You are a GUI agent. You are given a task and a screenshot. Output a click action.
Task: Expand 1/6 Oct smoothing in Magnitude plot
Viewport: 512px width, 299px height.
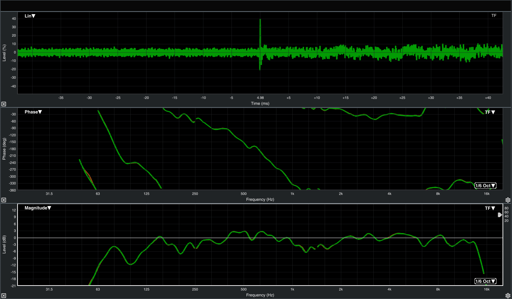point(485,281)
